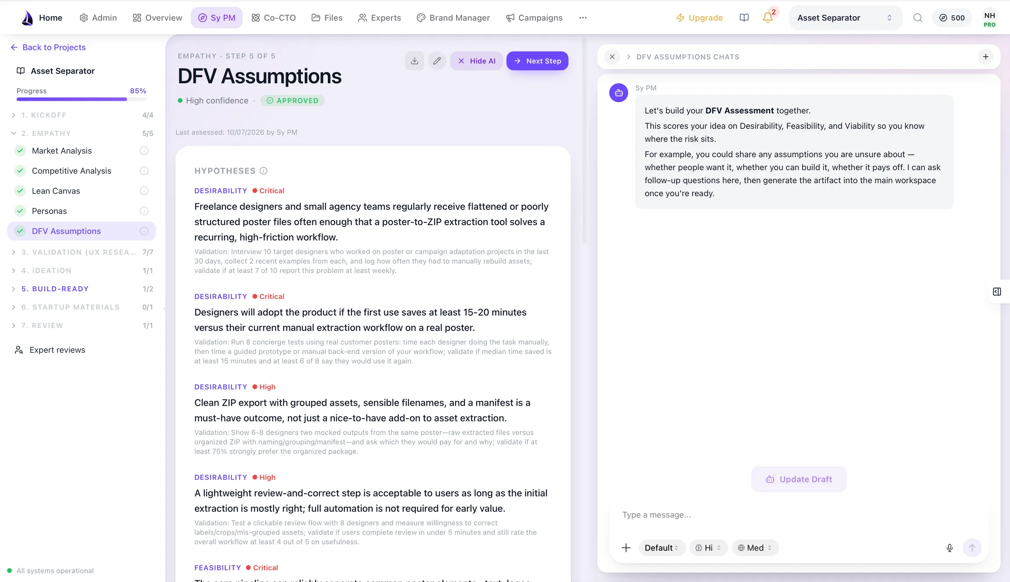The height and width of the screenshot is (582, 1010).
Task: Click the Hypotheses info icon
Action: click(x=263, y=171)
